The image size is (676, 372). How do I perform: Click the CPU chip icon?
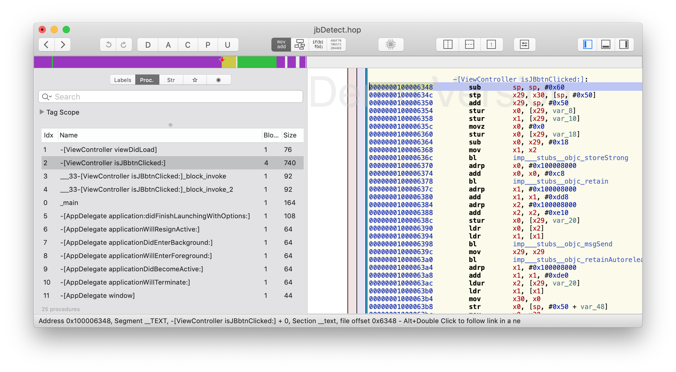pyautogui.click(x=391, y=45)
